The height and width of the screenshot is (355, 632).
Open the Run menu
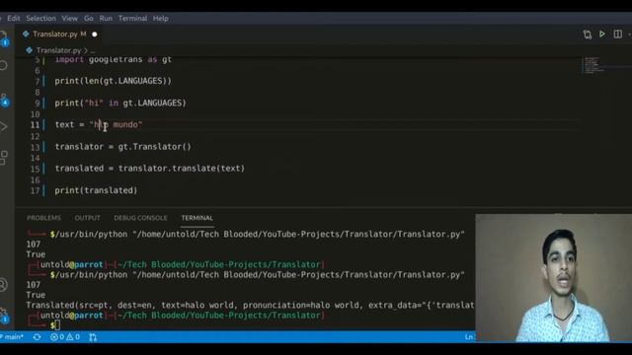pos(106,19)
